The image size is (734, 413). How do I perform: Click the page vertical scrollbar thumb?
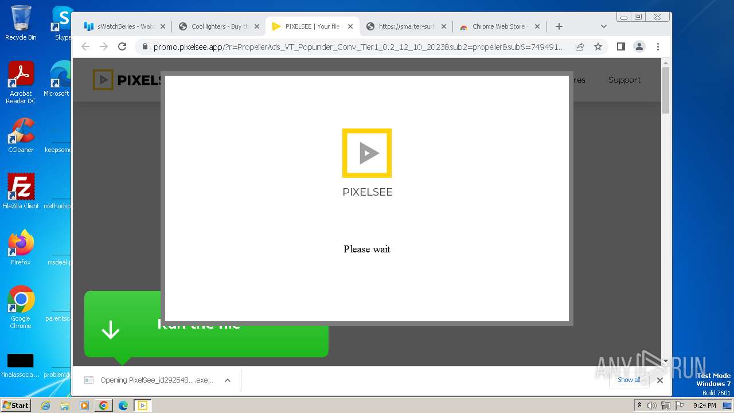click(666, 90)
